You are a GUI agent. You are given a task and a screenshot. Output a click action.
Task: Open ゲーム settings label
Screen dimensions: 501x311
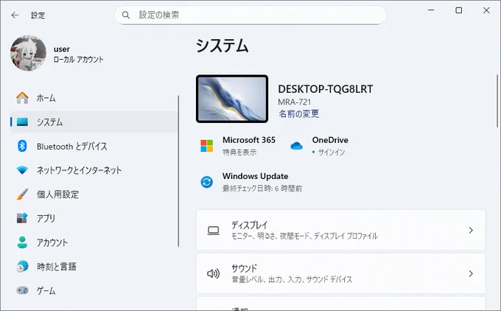pyautogui.click(x=46, y=290)
